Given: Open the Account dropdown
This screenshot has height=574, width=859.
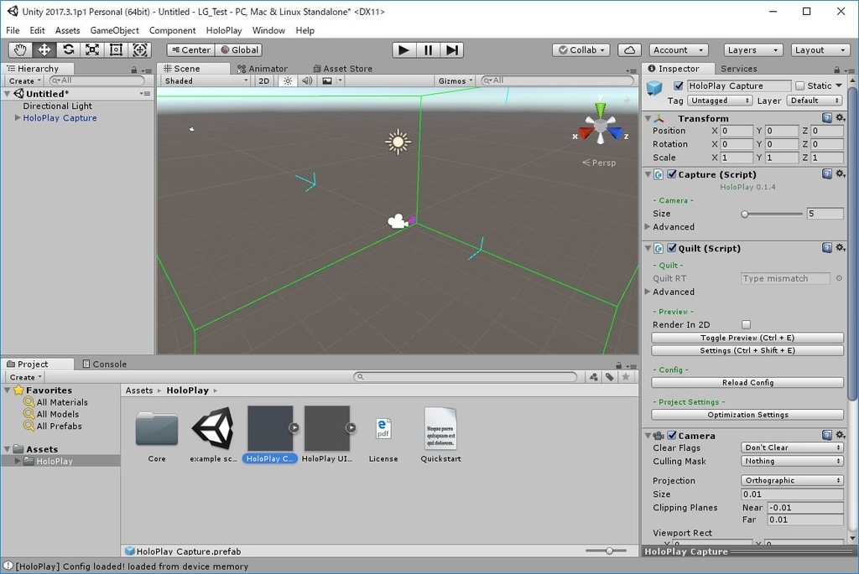Looking at the screenshot, I should (x=678, y=49).
